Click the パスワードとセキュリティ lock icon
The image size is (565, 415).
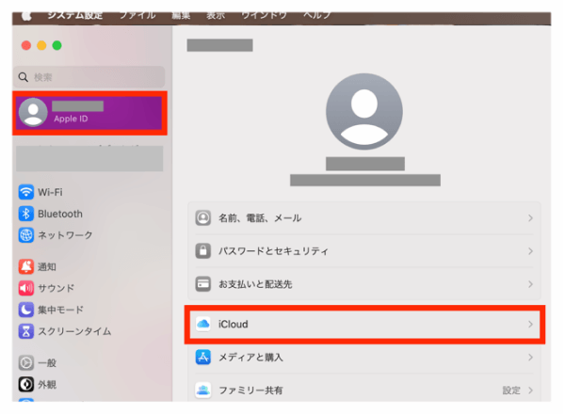coord(202,251)
